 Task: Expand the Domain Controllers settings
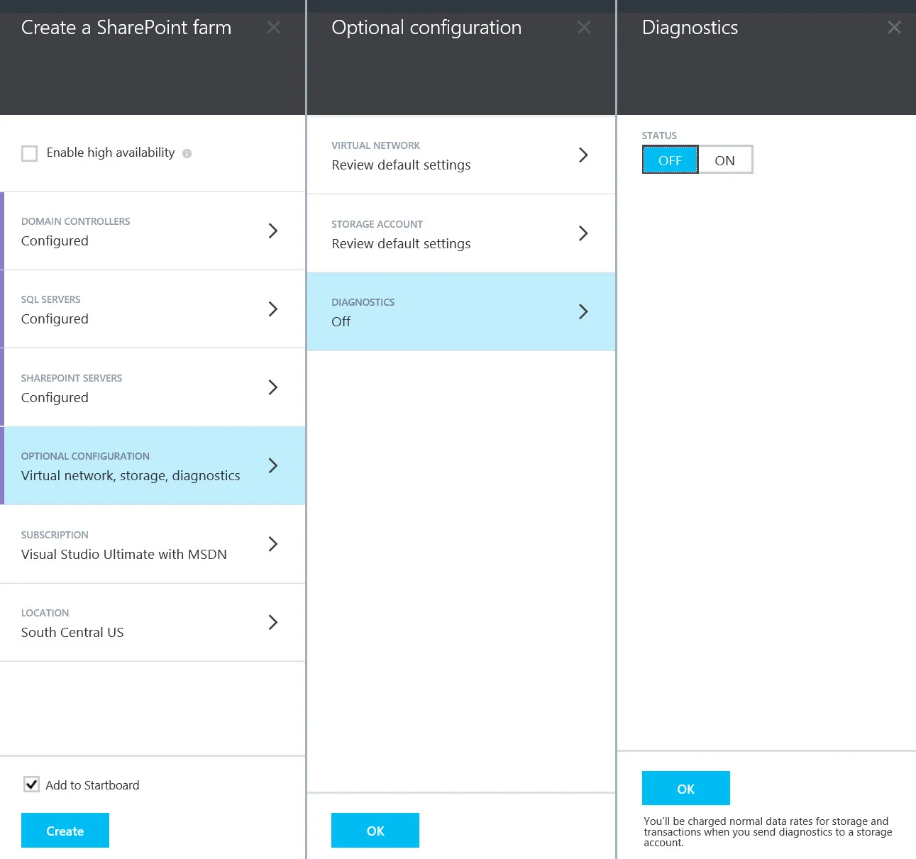pyautogui.click(x=153, y=231)
